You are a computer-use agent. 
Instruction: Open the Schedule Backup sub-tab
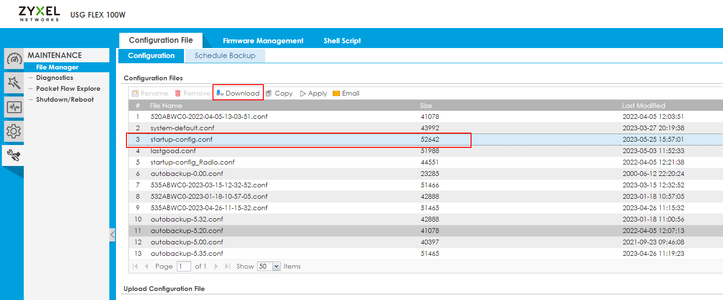(225, 56)
